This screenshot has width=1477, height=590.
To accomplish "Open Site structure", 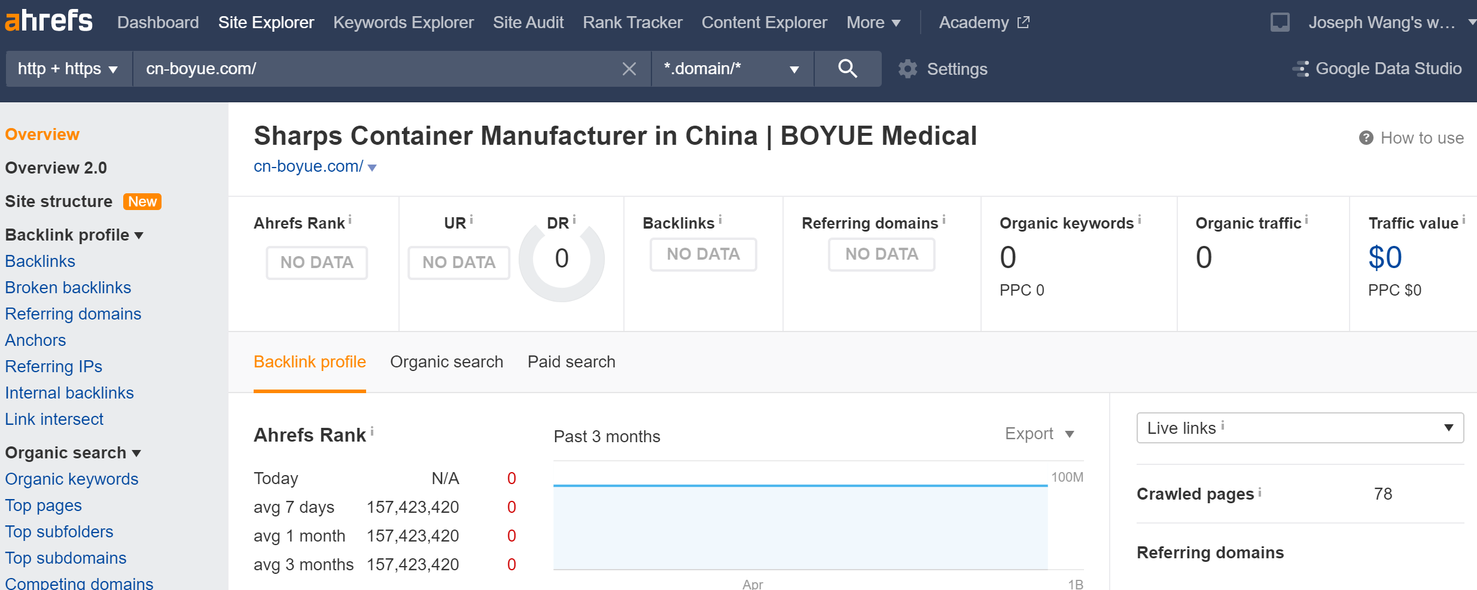I will (x=59, y=201).
